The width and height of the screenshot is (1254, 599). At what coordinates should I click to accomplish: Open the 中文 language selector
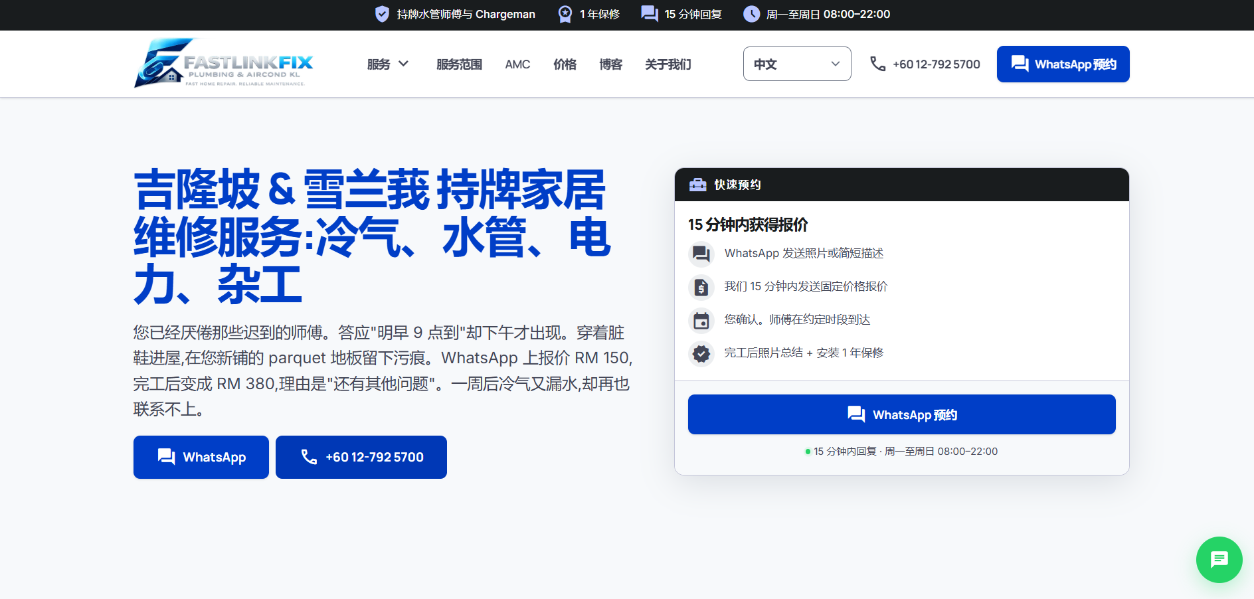coord(797,64)
